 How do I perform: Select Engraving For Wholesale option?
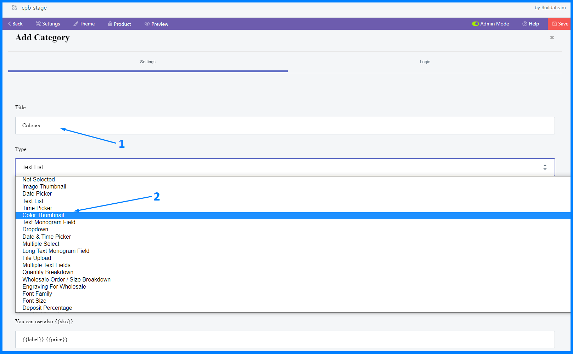click(293, 286)
